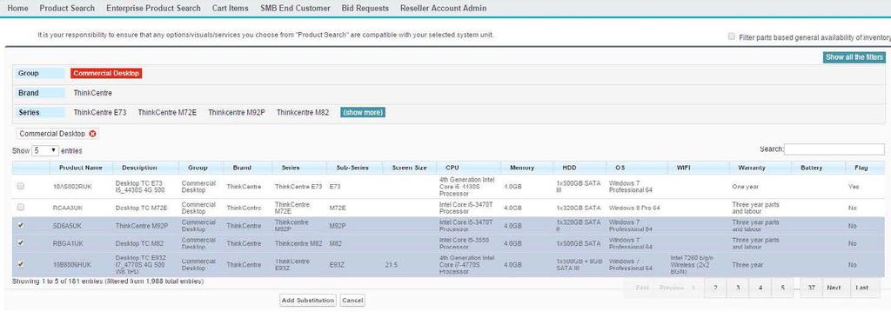Viewport: 891px width, 331px height.
Task: Focus the table Search field
Action: click(x=834, y=149)
